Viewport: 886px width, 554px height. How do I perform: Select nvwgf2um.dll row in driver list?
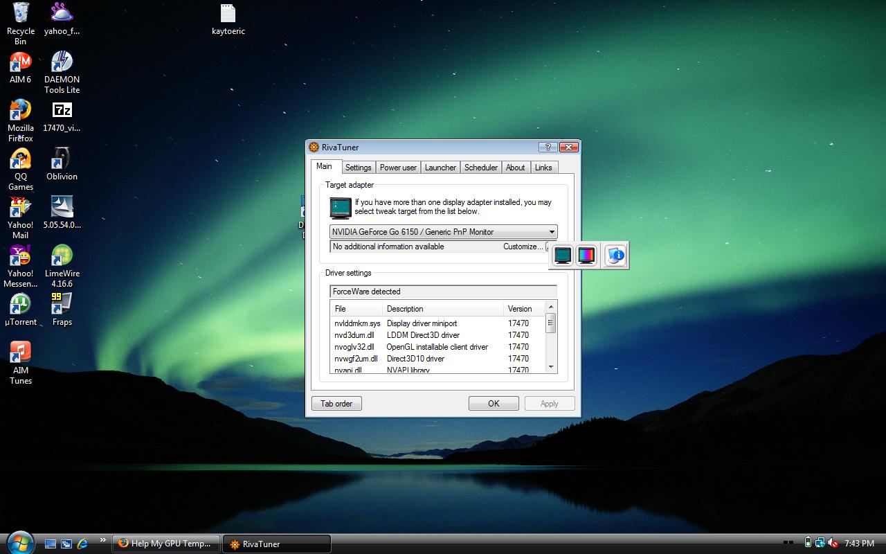[438, 359]
